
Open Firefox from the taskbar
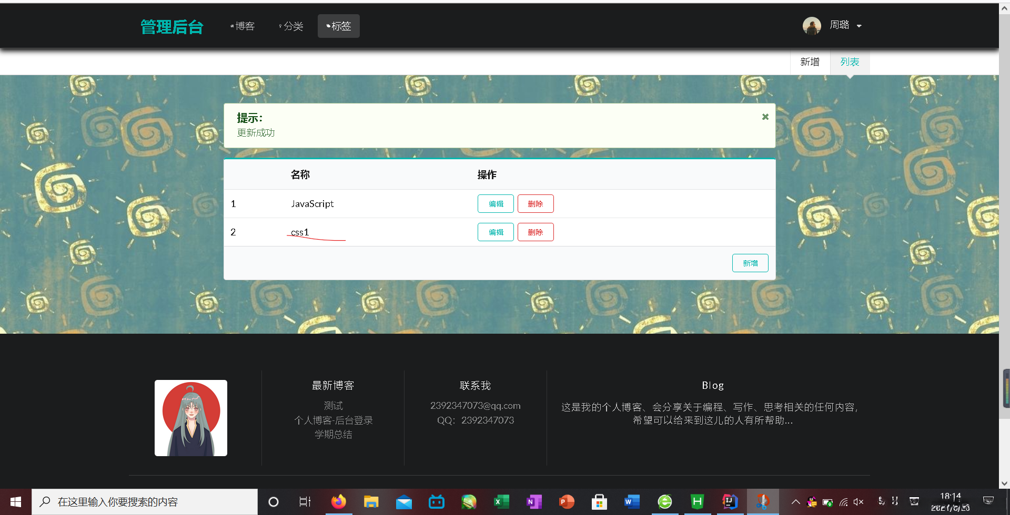tap(339, 501)
